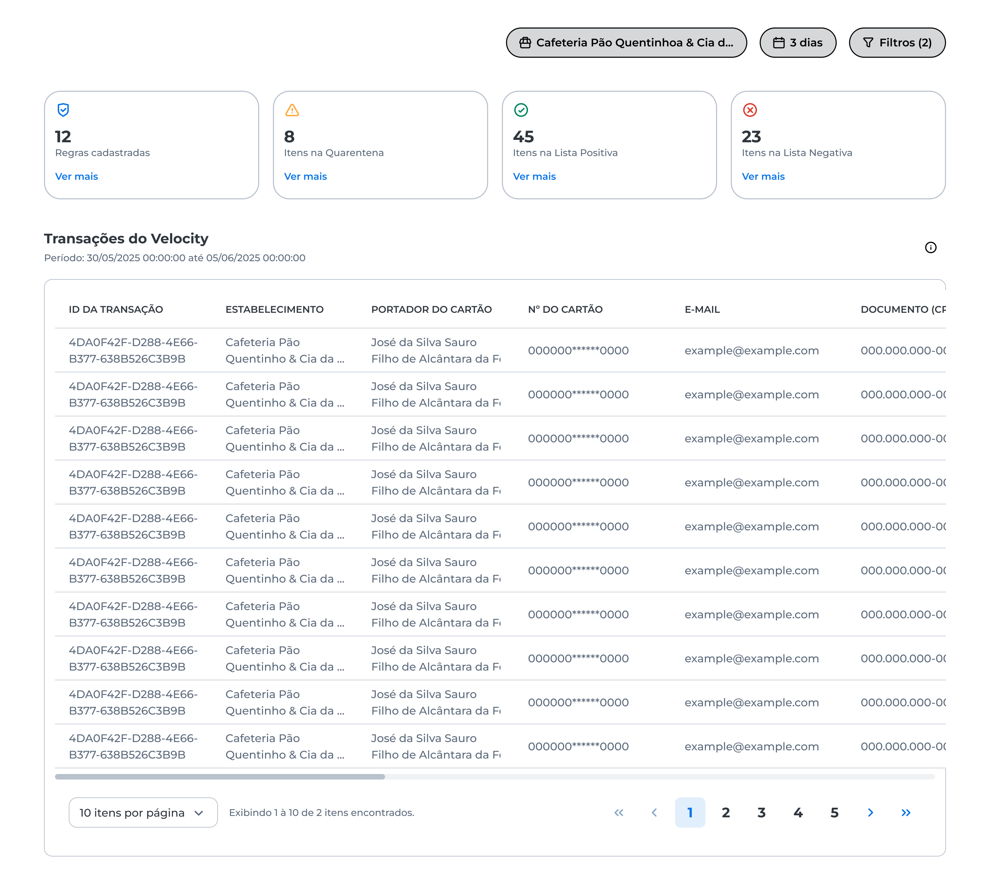
Task: Open the Filtros (2) filter button
Action: tap(897, 43)
